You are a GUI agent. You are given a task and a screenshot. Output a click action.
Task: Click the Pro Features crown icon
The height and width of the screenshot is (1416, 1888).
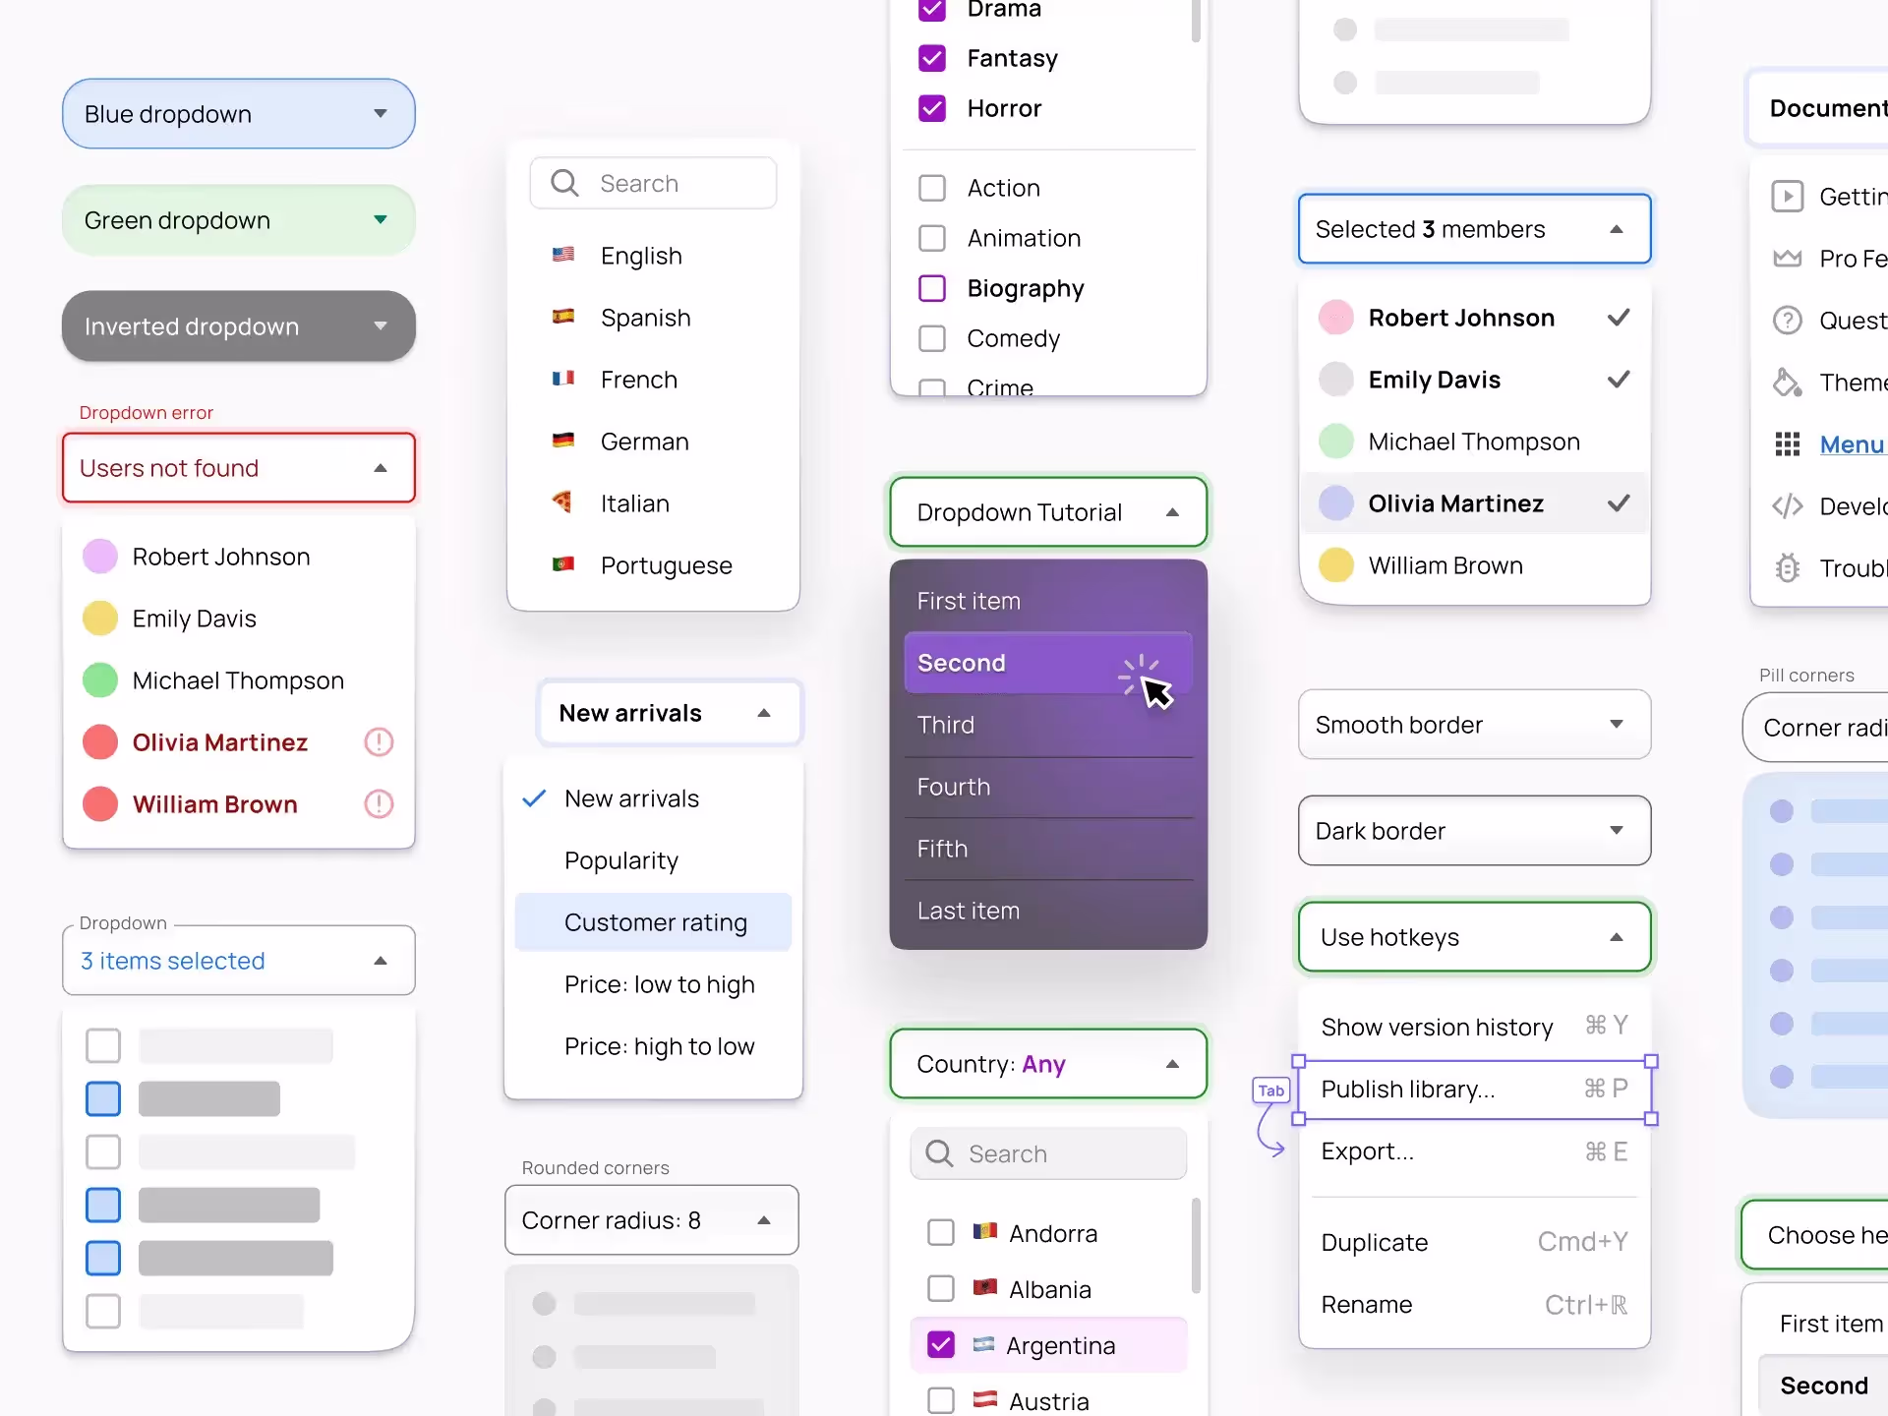click(x=1788, y=258)
